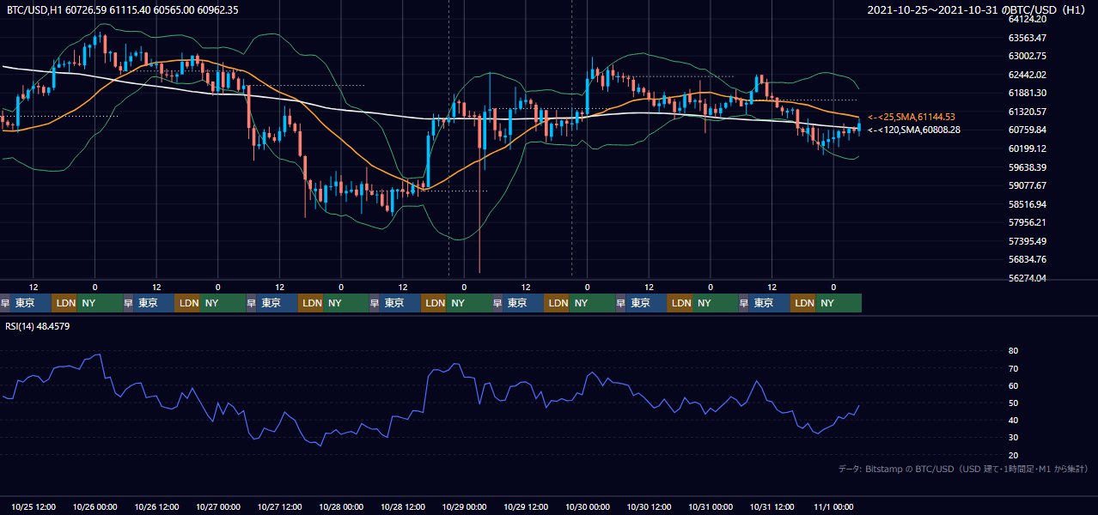The image size is (1098, 515).
Task: Click the 10/31 12:00 date label
Action: 772,506
